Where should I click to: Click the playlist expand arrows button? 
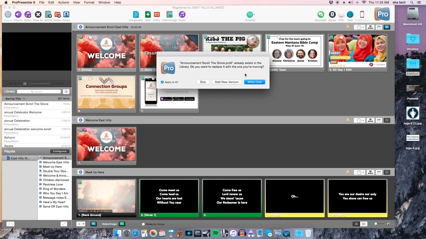click(64, 224)
